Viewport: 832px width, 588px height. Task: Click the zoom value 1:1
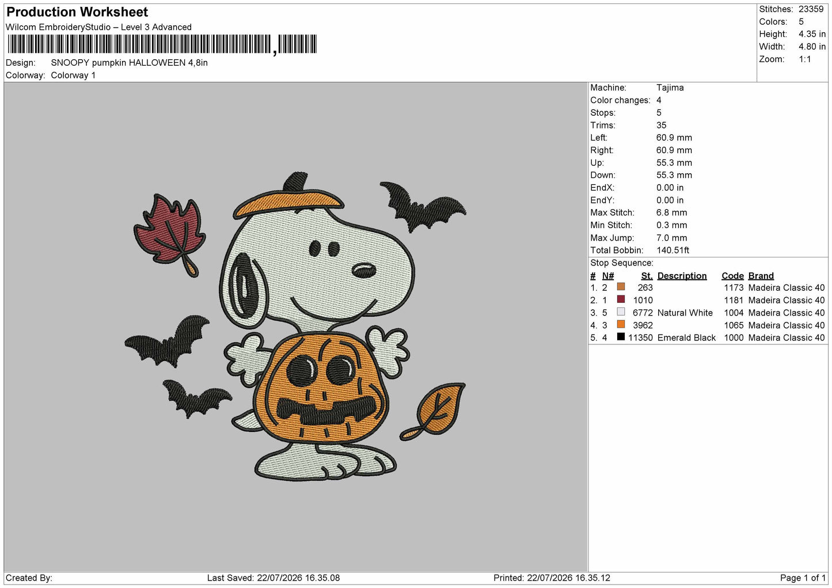pos(804,59)
